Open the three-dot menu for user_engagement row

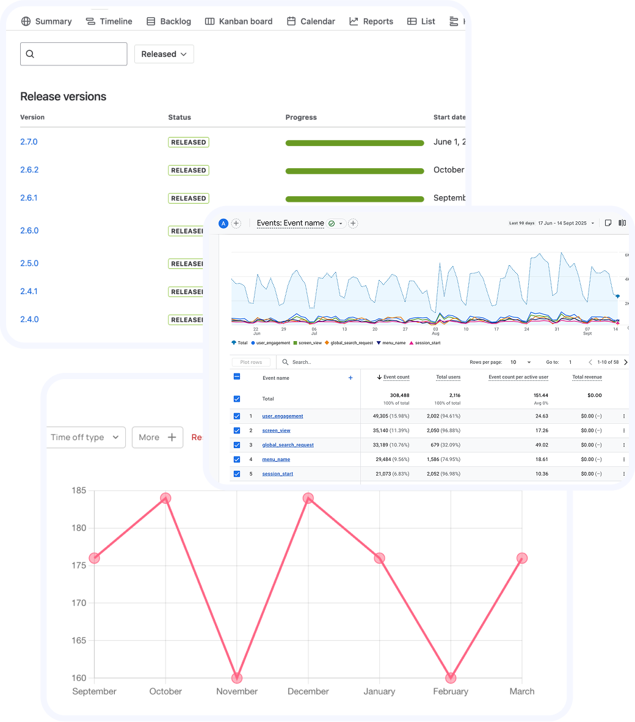623,416
